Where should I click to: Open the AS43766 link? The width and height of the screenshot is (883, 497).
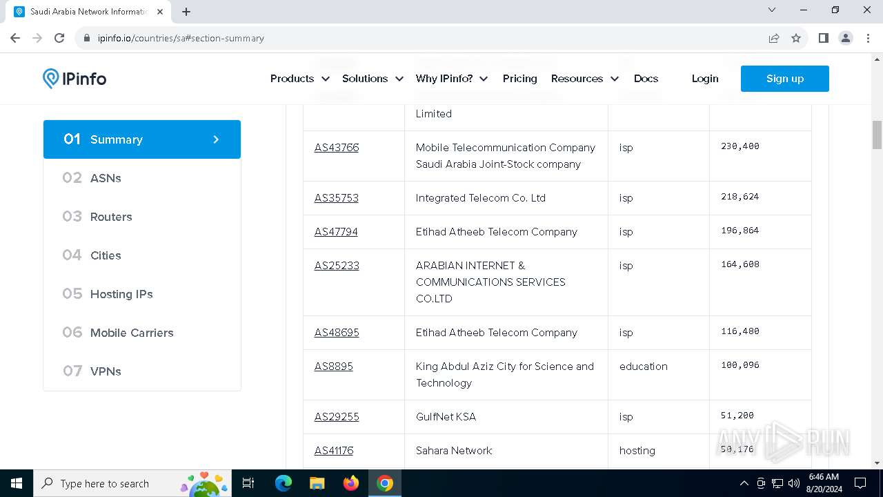[x=337, y=148]
